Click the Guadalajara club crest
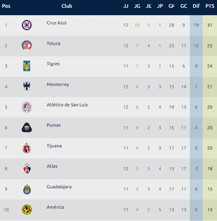 [x=27, y=189]
